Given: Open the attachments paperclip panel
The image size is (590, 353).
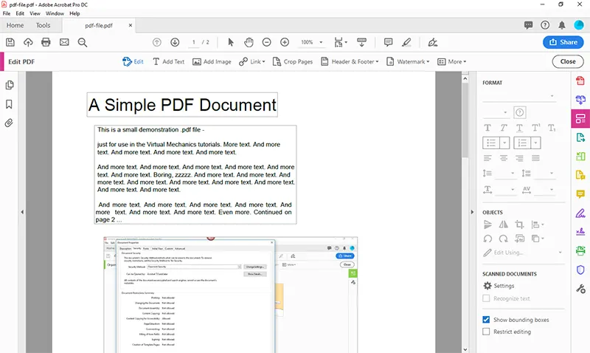Looking at the screenshot, I should tap(9, 123).
